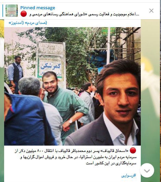Click the blue vertical accent bar of the pinned message

(x=3, y=11)
